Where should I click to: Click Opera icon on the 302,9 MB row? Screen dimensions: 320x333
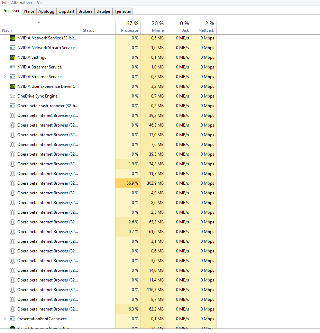(x=12, y=183)
